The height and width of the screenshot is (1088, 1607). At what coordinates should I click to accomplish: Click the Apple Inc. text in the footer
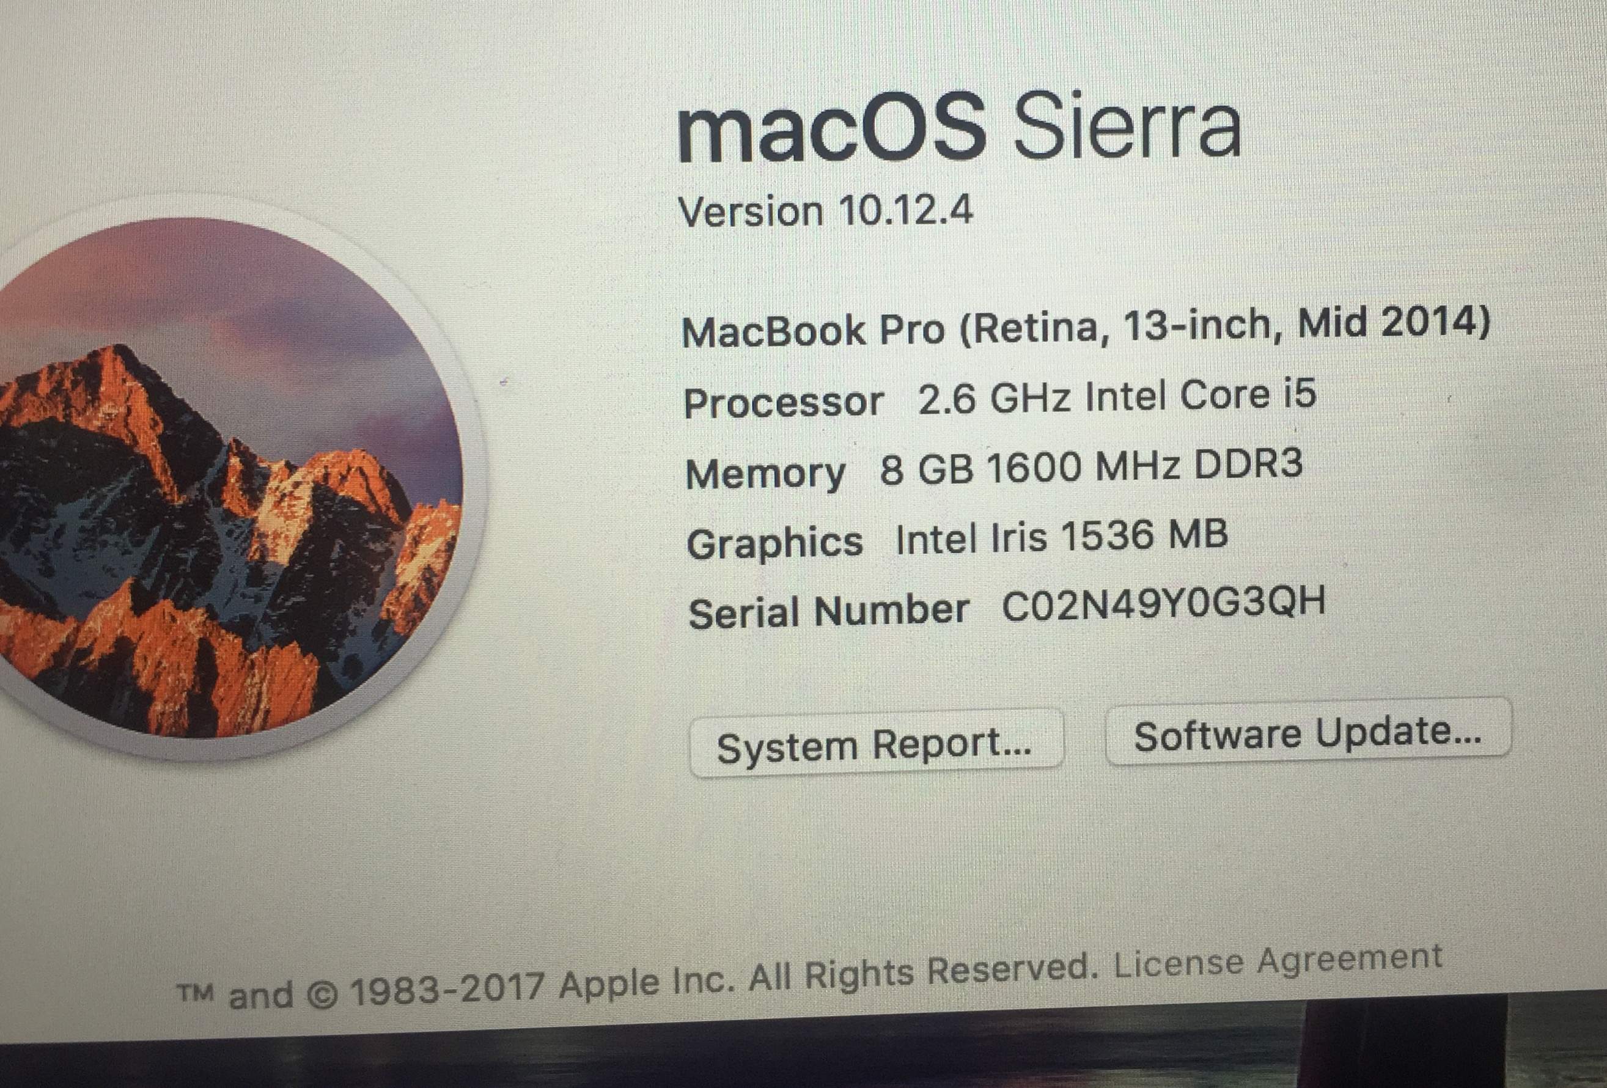click(x=646, y=981)
